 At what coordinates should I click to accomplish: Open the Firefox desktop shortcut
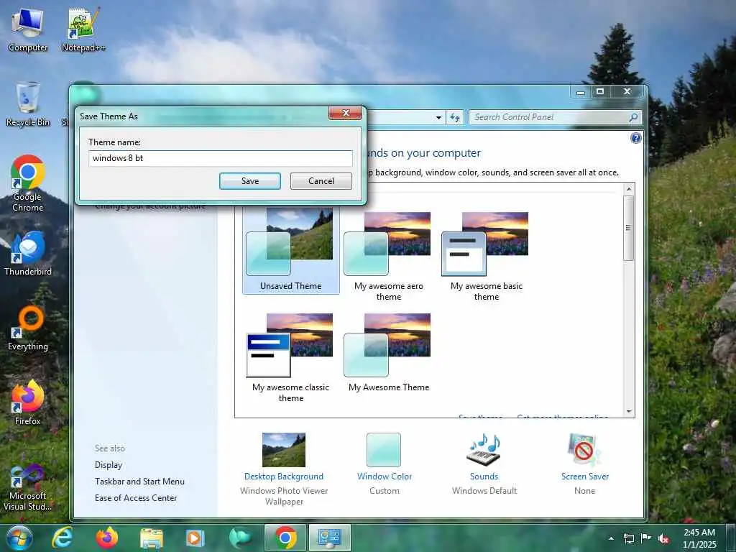coord(28,402)
